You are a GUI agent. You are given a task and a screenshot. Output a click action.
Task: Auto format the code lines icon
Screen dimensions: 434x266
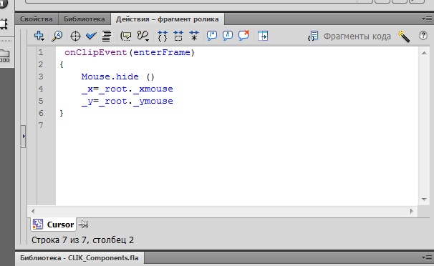(x=107, y=36)
